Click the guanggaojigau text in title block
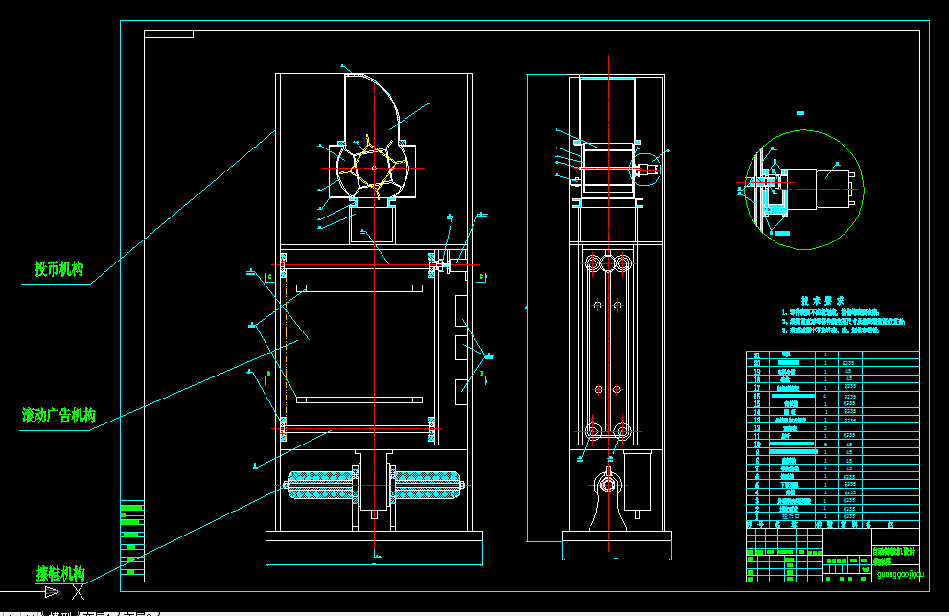The width and height of the screenshot is (949, 616). point(900,574)
